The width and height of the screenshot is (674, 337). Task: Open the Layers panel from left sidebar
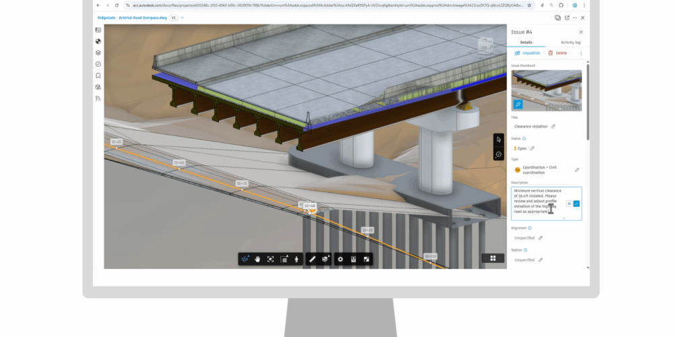(98, 53)
